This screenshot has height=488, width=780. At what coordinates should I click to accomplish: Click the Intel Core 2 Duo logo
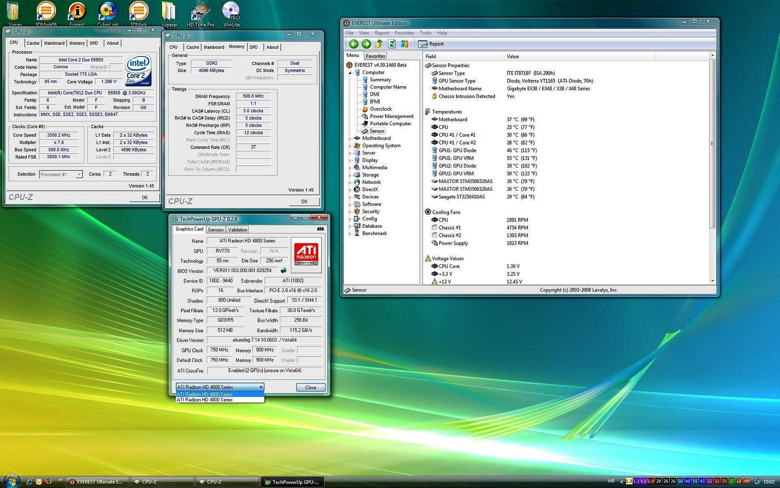click(x=138, y=70)
